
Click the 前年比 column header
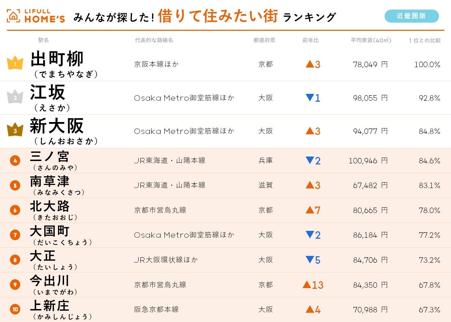click(311, 40)
